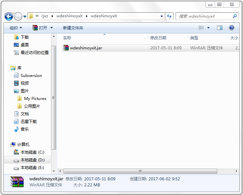
Task: Open help with the question mark
Action: pyautogui.click(x=232, y=28)
